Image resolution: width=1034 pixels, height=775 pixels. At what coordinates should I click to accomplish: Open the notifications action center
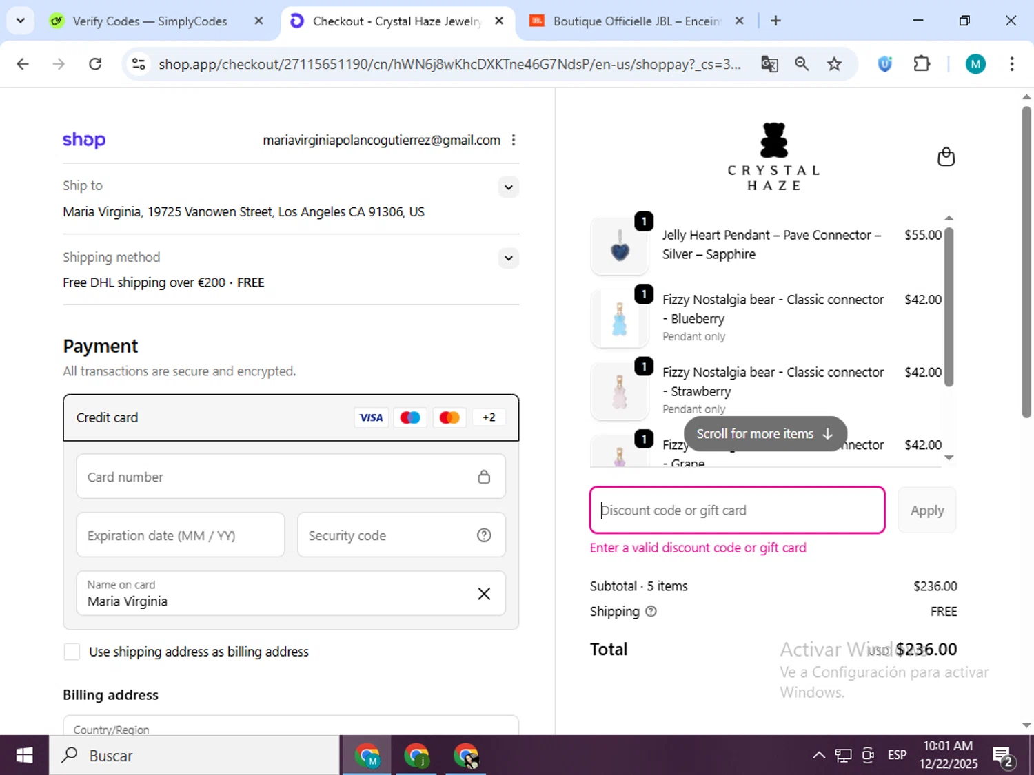(x=1003, y=756)
